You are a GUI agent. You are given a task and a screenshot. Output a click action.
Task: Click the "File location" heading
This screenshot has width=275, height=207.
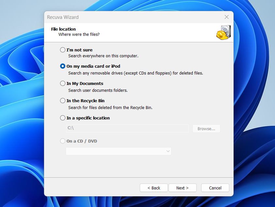click(63, 29)
